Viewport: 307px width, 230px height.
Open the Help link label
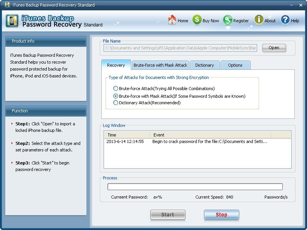[295, 21]
